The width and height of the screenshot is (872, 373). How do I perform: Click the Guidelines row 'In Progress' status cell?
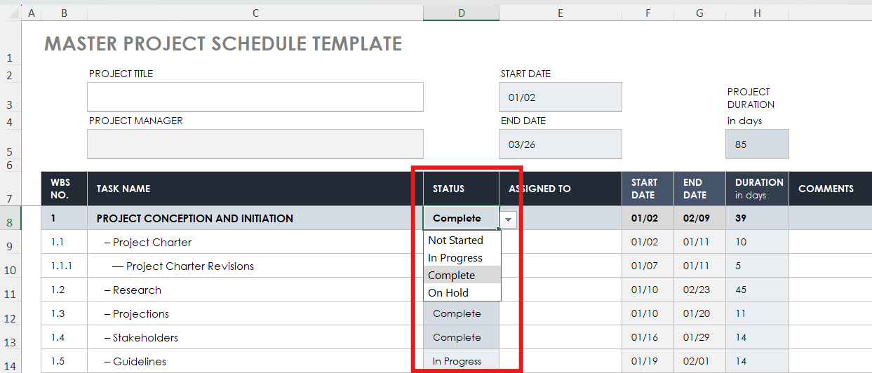(x=457, y=362)
